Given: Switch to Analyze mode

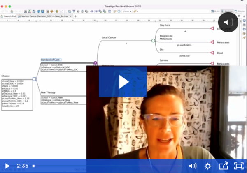Looking at the screenshot, I should pos(228,11).
